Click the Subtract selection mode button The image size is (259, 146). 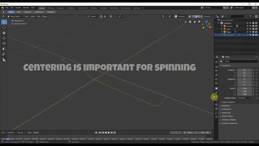click(28, 12)
